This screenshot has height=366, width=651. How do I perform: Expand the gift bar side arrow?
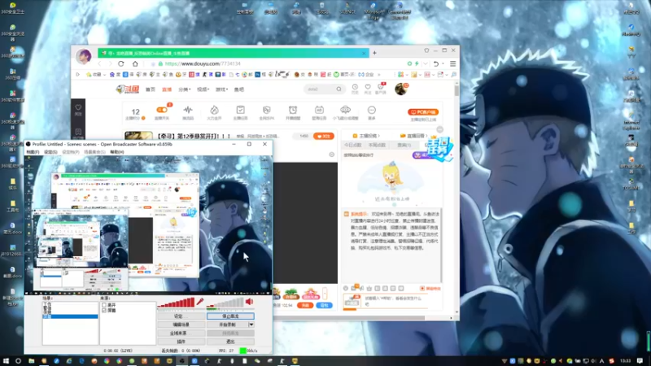click(x=325, y=294)
